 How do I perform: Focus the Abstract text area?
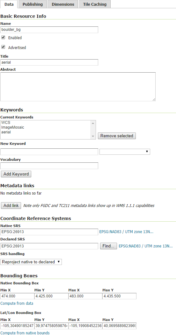pyautogui.click(x=78, y=87)
